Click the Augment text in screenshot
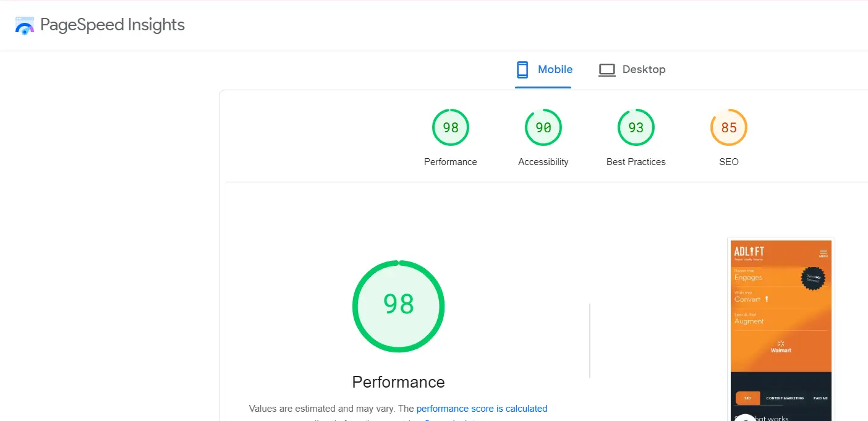The height and width of the screenshot is (421, 868). click(749, 321)
